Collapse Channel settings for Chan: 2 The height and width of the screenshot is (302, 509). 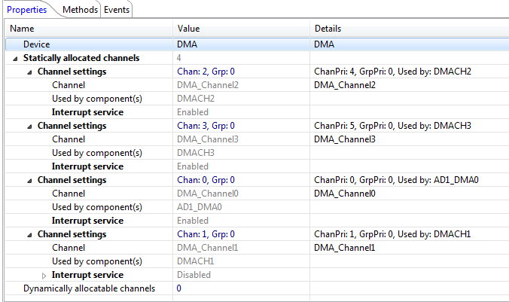coord(29,72)
